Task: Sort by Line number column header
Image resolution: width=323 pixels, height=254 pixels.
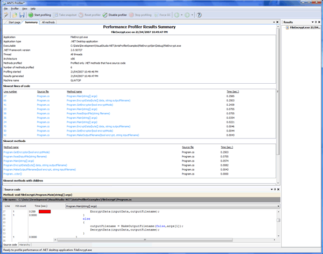Action: (10, 92)
